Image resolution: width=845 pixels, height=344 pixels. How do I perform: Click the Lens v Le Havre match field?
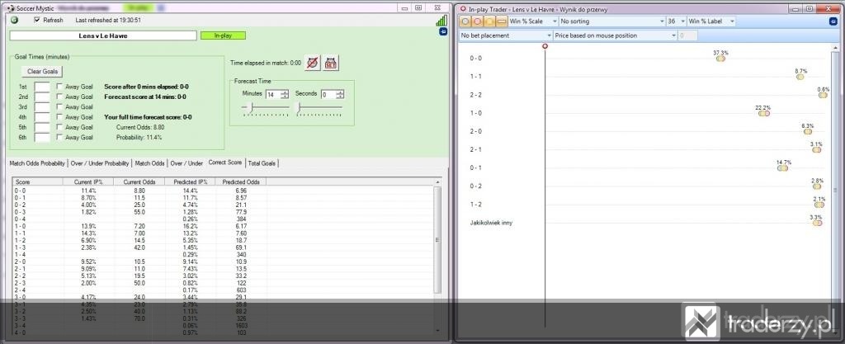103,35
